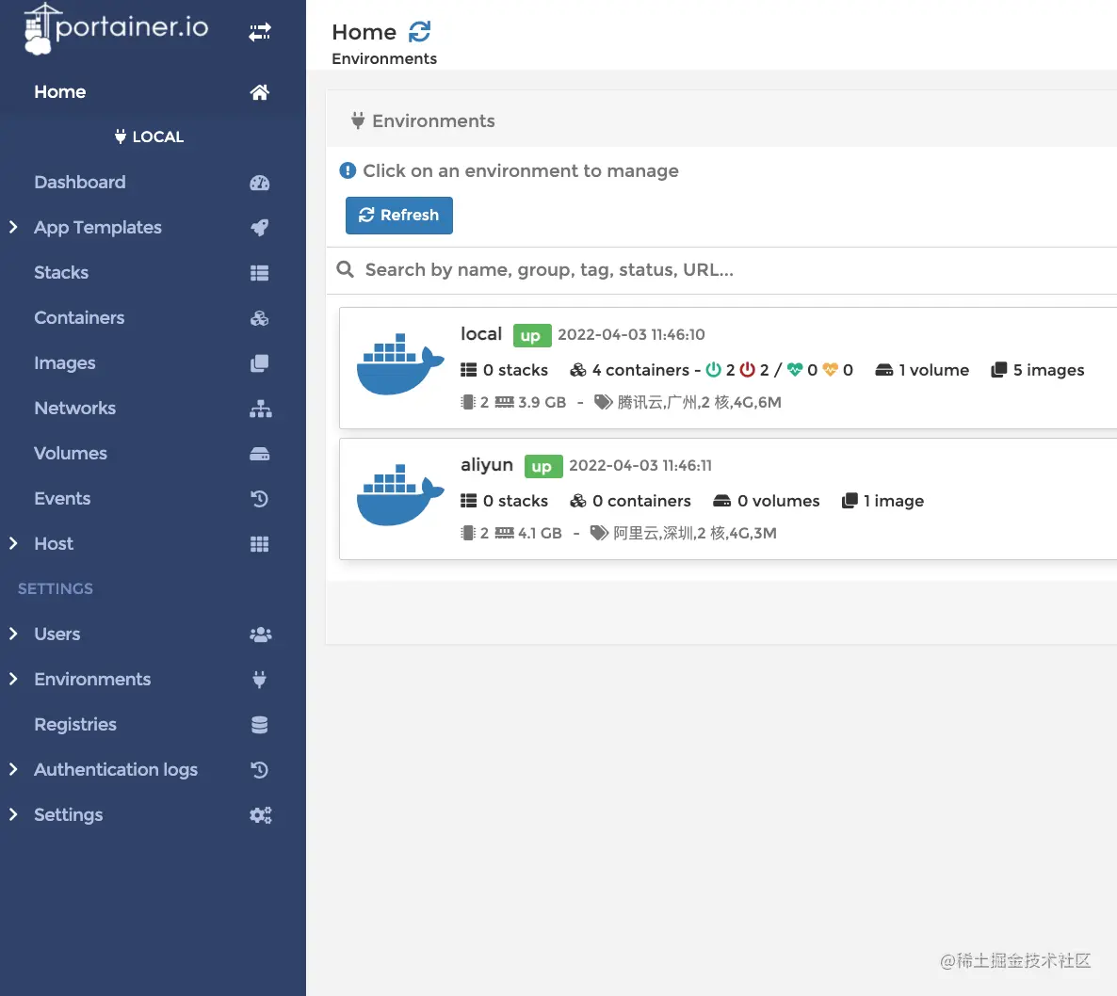Image resolution: width=1117 pixels, height=996 pixels.
Task: Go to Containers page
Action: 79,317
